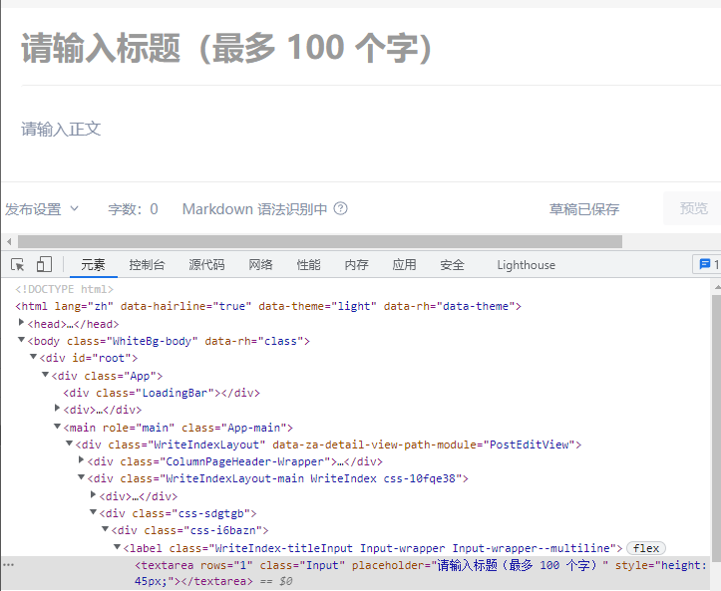
Task: Click the 预览 button
Action: (x=693, y=208)
